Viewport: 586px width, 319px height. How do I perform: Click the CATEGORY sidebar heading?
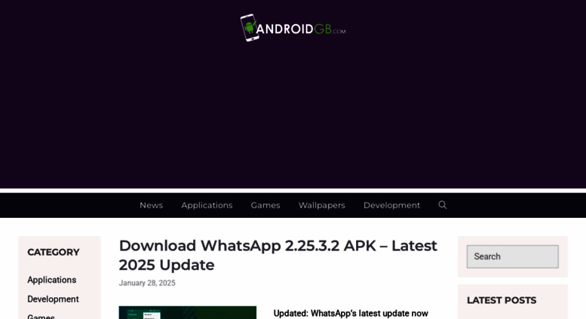pos(54,252)
